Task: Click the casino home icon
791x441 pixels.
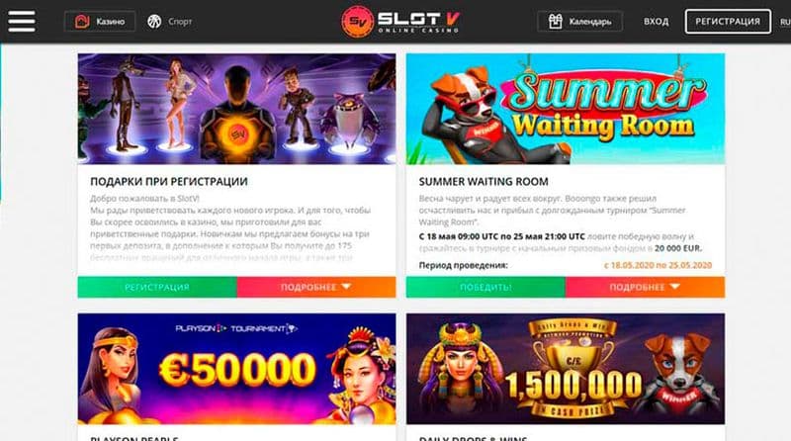Action: (x=82, y=22)
